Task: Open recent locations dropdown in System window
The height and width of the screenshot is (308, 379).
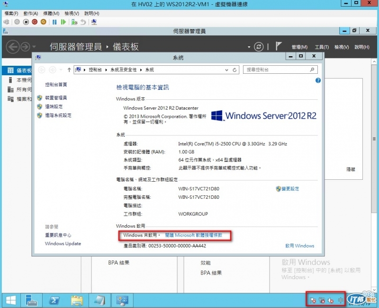Action: [x=61, y=70]
